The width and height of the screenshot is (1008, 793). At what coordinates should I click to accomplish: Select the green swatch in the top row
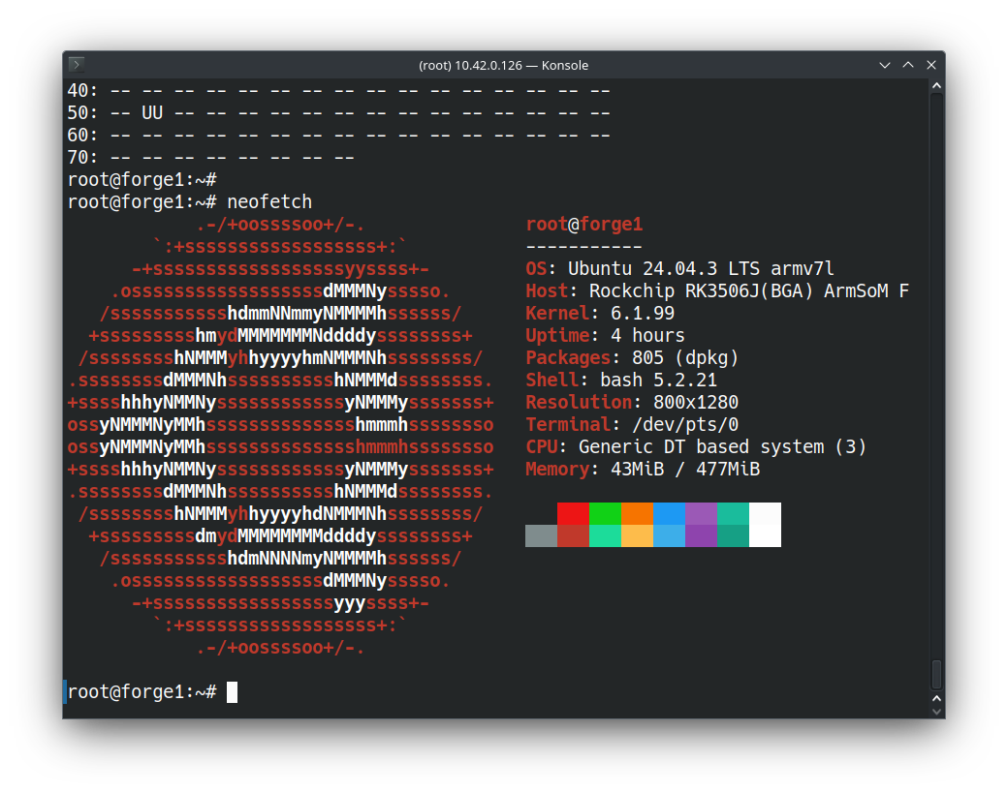point(605,513)
